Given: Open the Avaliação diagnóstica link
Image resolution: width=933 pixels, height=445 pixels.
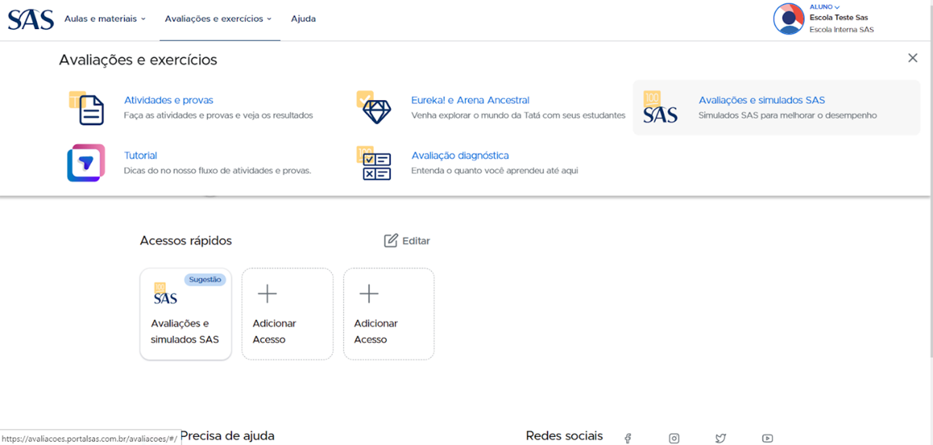Looking at the screenshot, I should [x=460, y=156].
